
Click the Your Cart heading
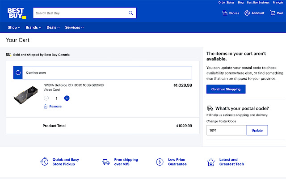[x=18, y=40]
